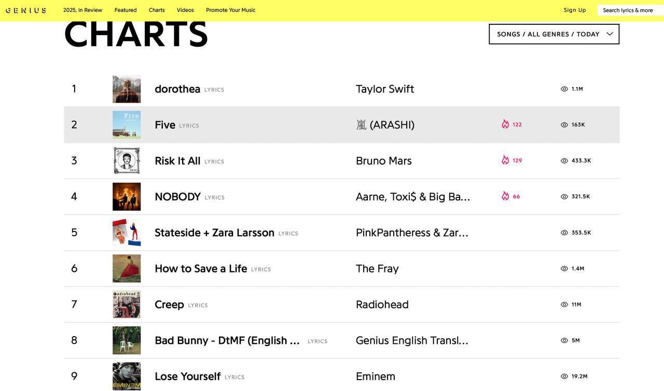This screenshot has height=391, width=664.
Task: Click the Promote Your Music link
Action: (x=230, y=10)
